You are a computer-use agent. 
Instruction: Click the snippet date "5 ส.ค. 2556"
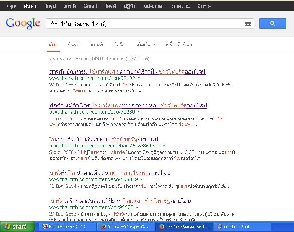[x=61, y=152]
